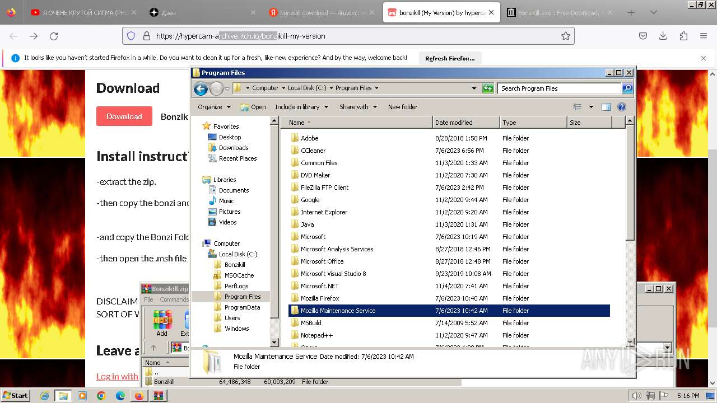Open the address bar history dropdown in Explorer
Viewport: 717px width, 403px height.
pyautogui.click(x=474, y=88)
